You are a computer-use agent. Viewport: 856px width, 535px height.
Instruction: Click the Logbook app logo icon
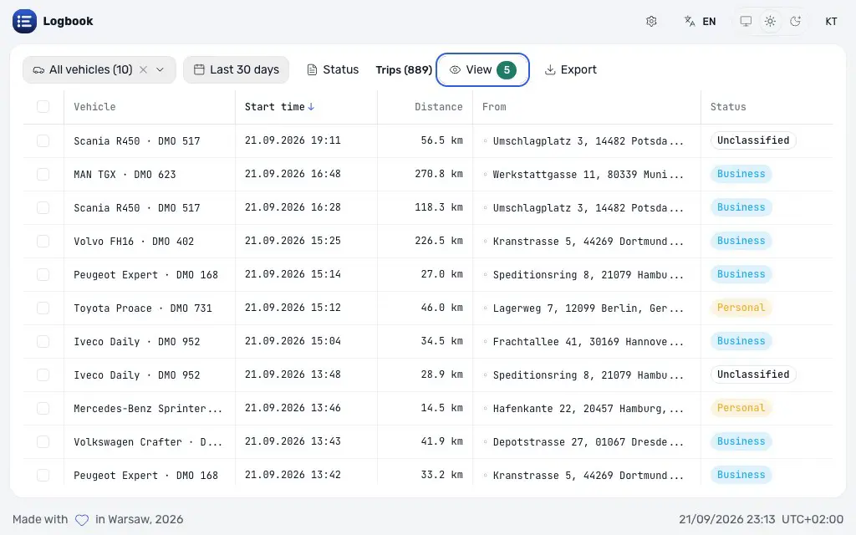(x=24, y=21)
